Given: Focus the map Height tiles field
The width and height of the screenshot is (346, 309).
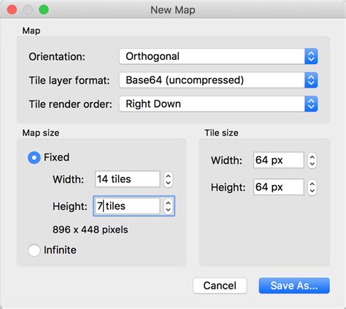Looking at the screenshot, I should pos(128,206).
